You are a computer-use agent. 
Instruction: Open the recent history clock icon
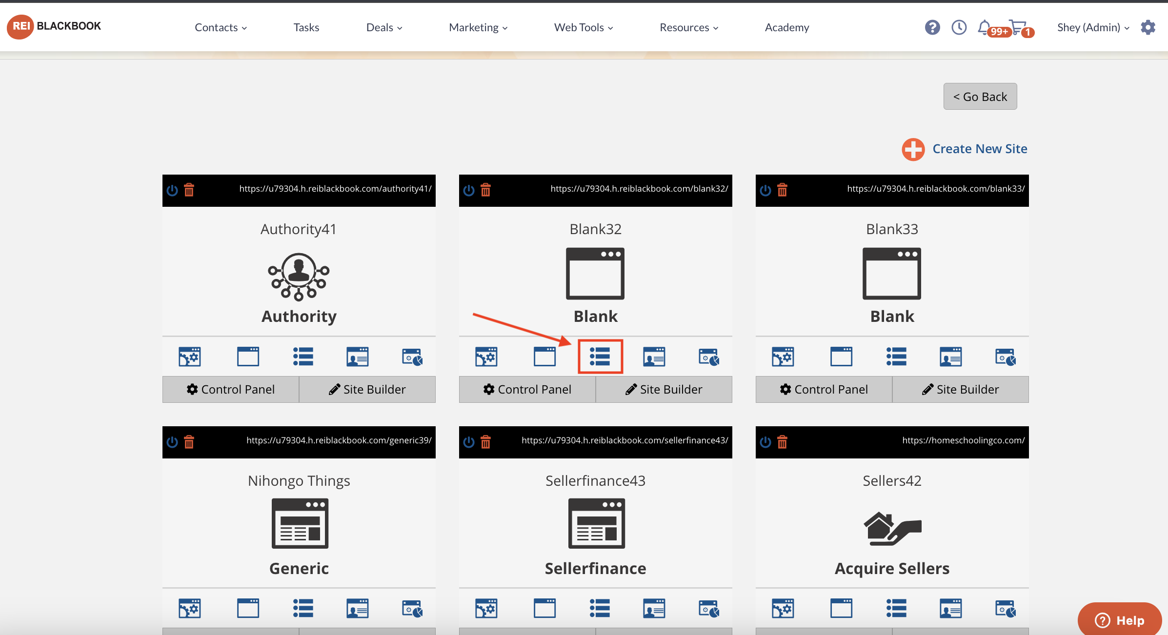959,27
